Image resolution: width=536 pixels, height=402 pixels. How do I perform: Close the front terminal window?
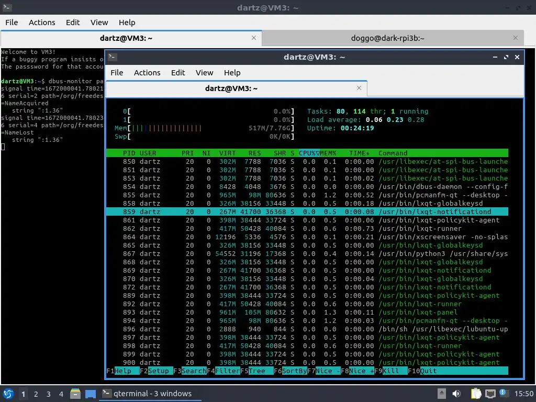(517, 57)
